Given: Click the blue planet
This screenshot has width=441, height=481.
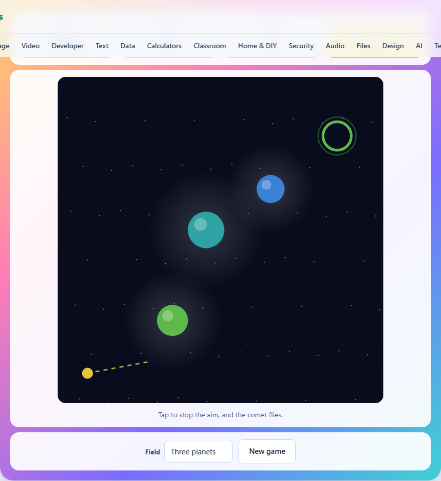Looking at the screenshot, I should 271,189.
